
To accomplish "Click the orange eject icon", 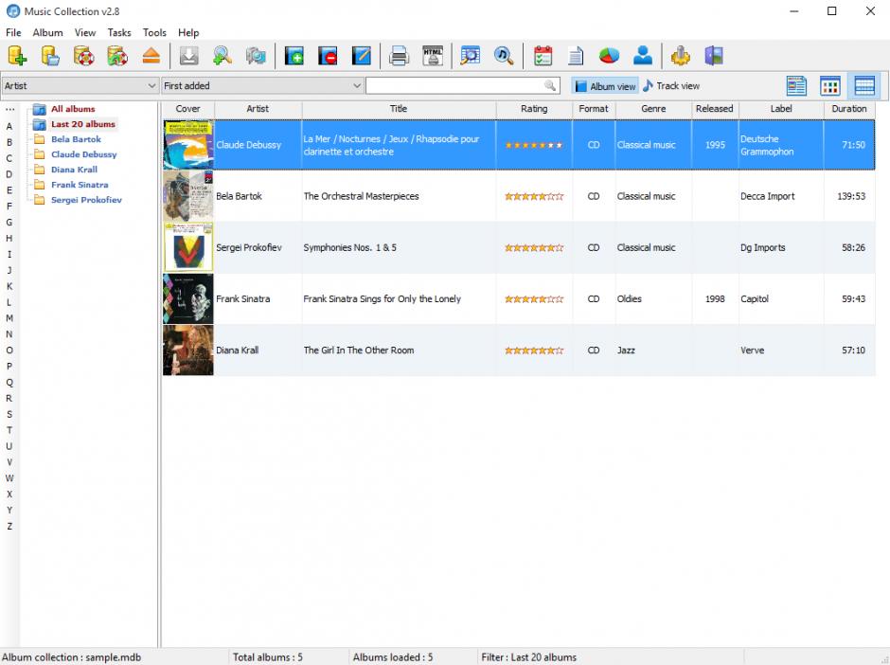I will [x=151, y=56].
